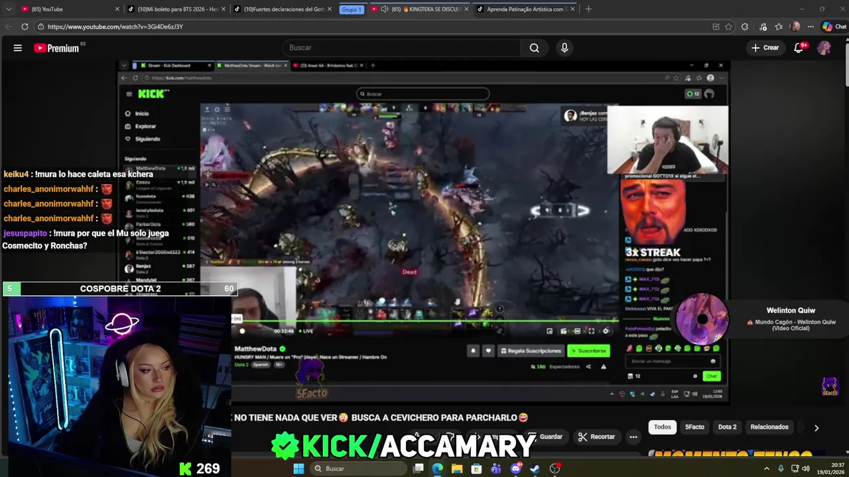This screenshot has height=477, width=849.
Task: Expand the tab actions chevron menu
Action: coord(9,9)
